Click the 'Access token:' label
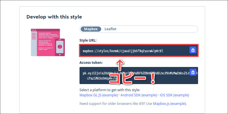 click(x=91, y=62)
